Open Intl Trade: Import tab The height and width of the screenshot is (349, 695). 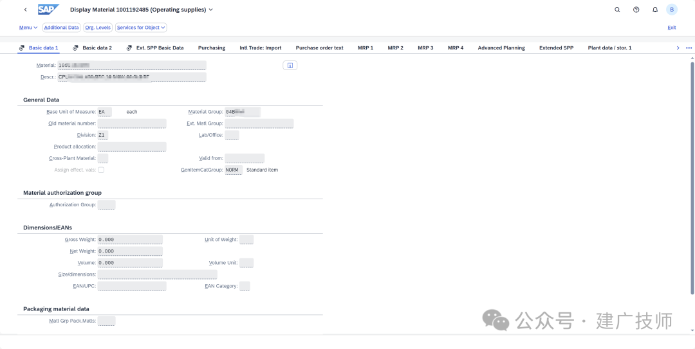(260, 48)
